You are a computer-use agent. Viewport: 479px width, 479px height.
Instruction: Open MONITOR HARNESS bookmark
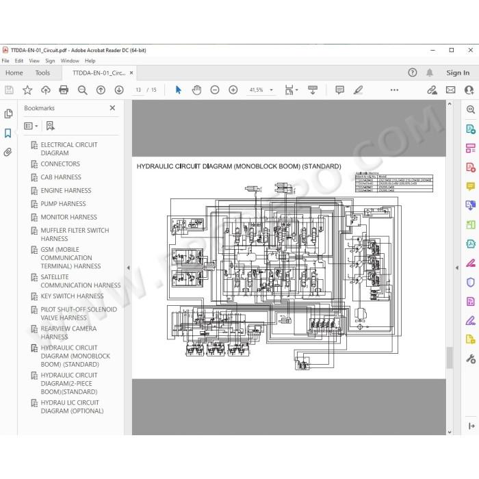(x=68, y=217)
